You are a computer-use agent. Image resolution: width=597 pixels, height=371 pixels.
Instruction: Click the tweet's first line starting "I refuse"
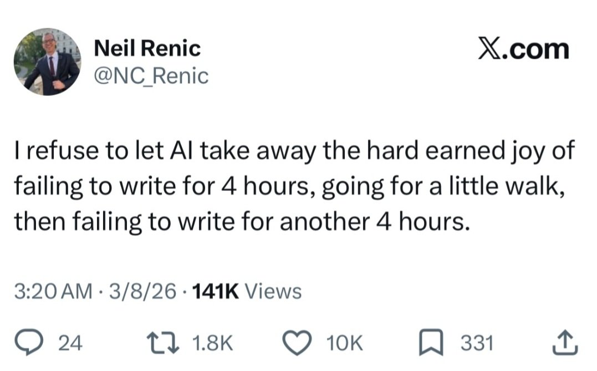pos(294,152)
